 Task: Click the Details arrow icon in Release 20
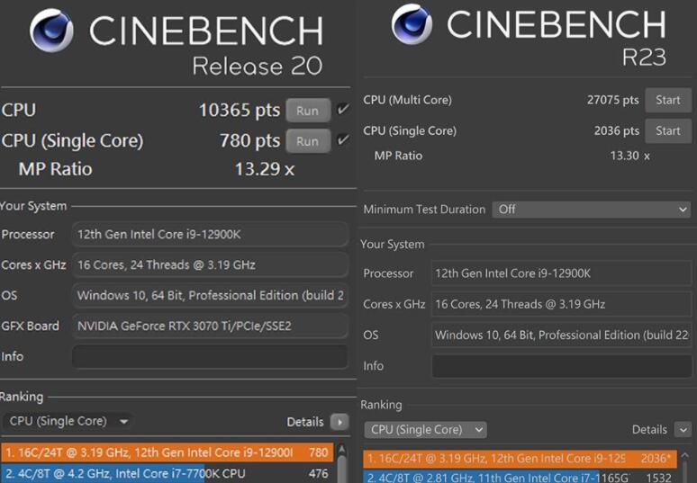pos(339,422)
